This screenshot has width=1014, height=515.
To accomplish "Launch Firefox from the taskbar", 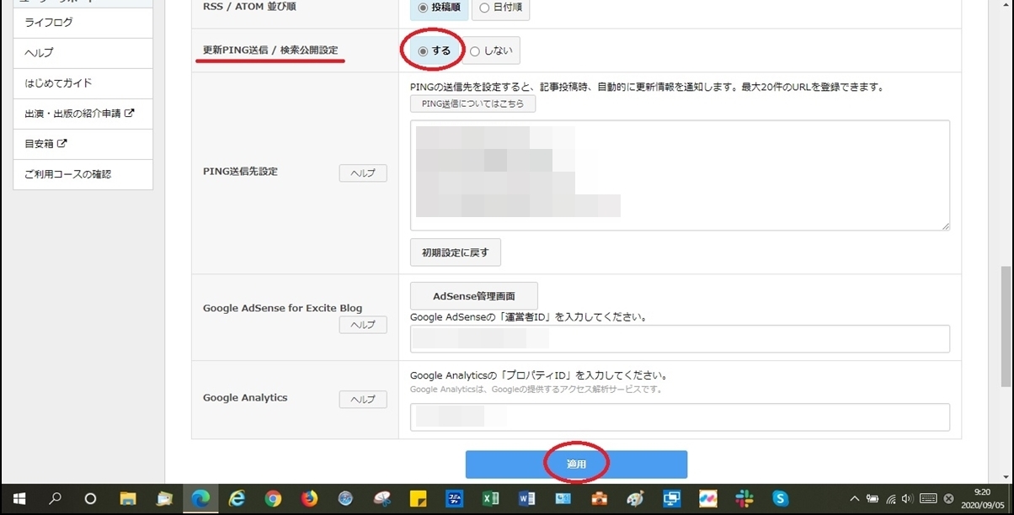I will coord(309,498).
